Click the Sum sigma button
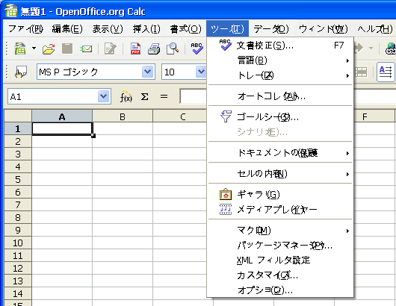 (144, 96)
